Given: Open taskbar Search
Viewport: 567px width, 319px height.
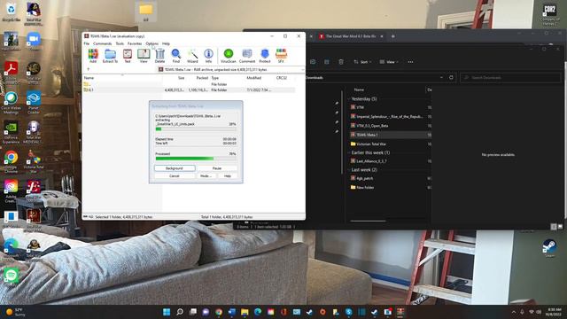Looking at the screenshot, I should (x=180, y=312).
